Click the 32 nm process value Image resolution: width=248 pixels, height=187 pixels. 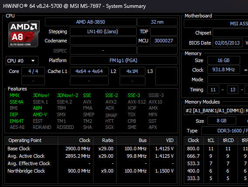(x=157, y=22)
